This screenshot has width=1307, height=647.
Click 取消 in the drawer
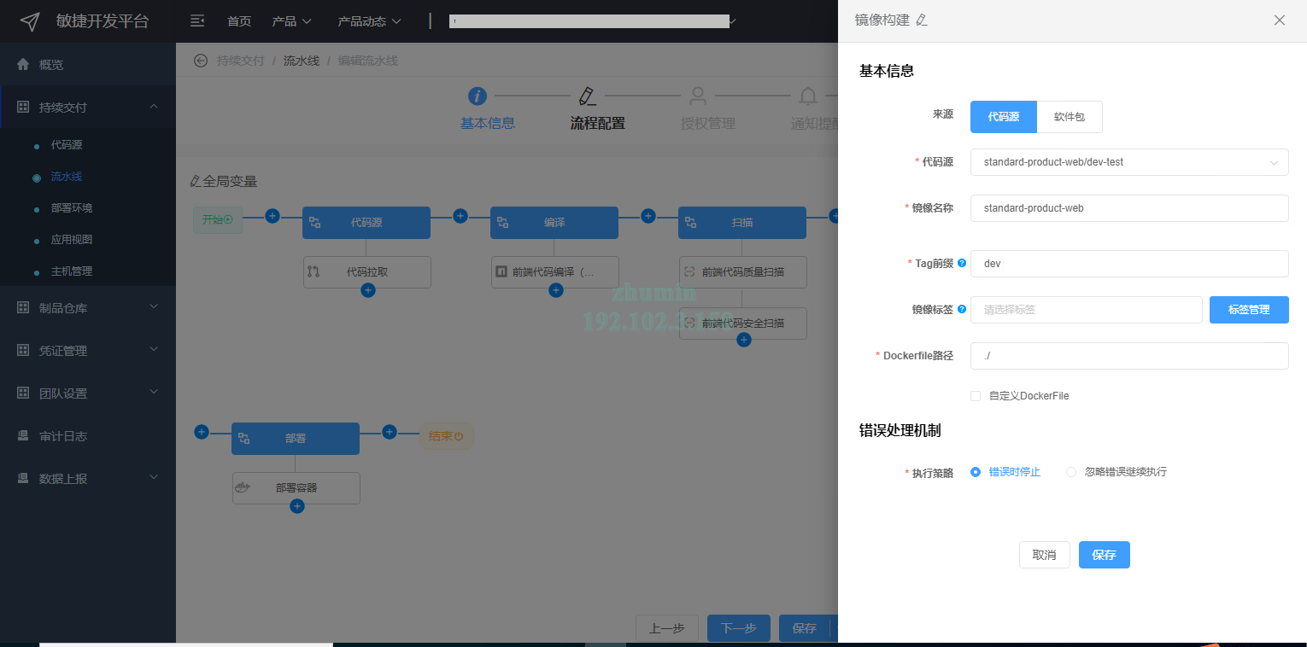point(1045,555)
